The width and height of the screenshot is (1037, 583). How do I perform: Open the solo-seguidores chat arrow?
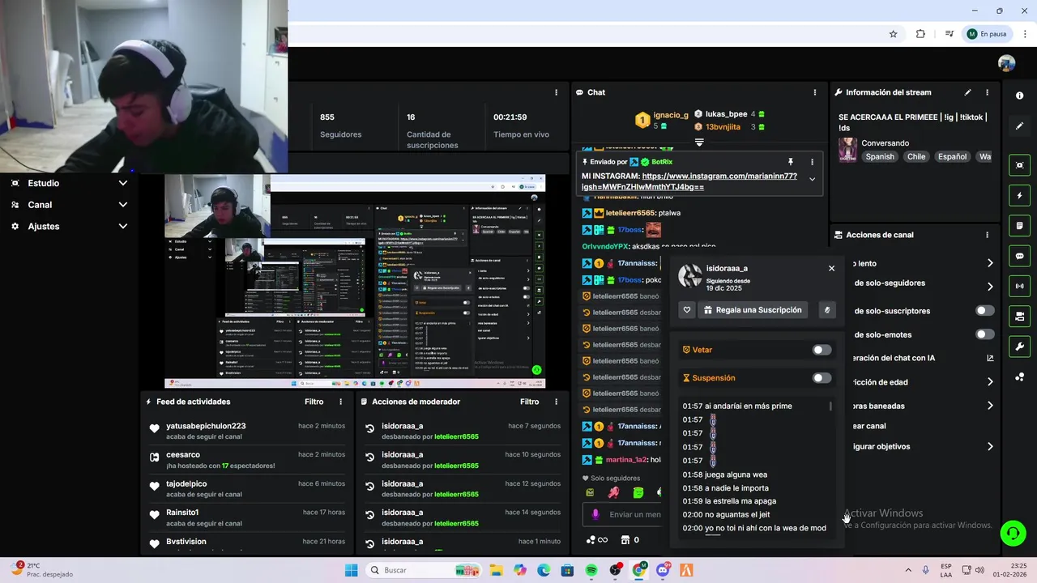pyautogui.click(x=989, y=287)
